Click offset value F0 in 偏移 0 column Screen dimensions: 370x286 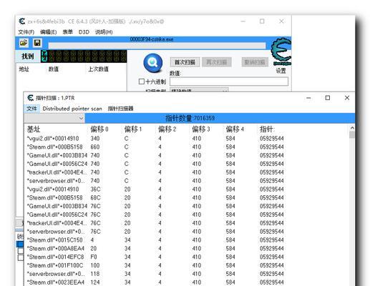click(94, 257)
